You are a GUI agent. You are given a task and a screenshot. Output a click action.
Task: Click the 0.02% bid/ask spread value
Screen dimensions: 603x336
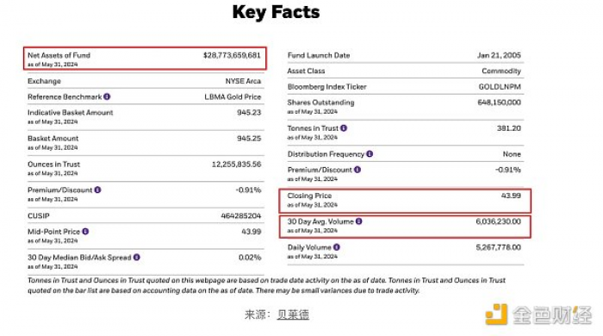click(250, 258)
